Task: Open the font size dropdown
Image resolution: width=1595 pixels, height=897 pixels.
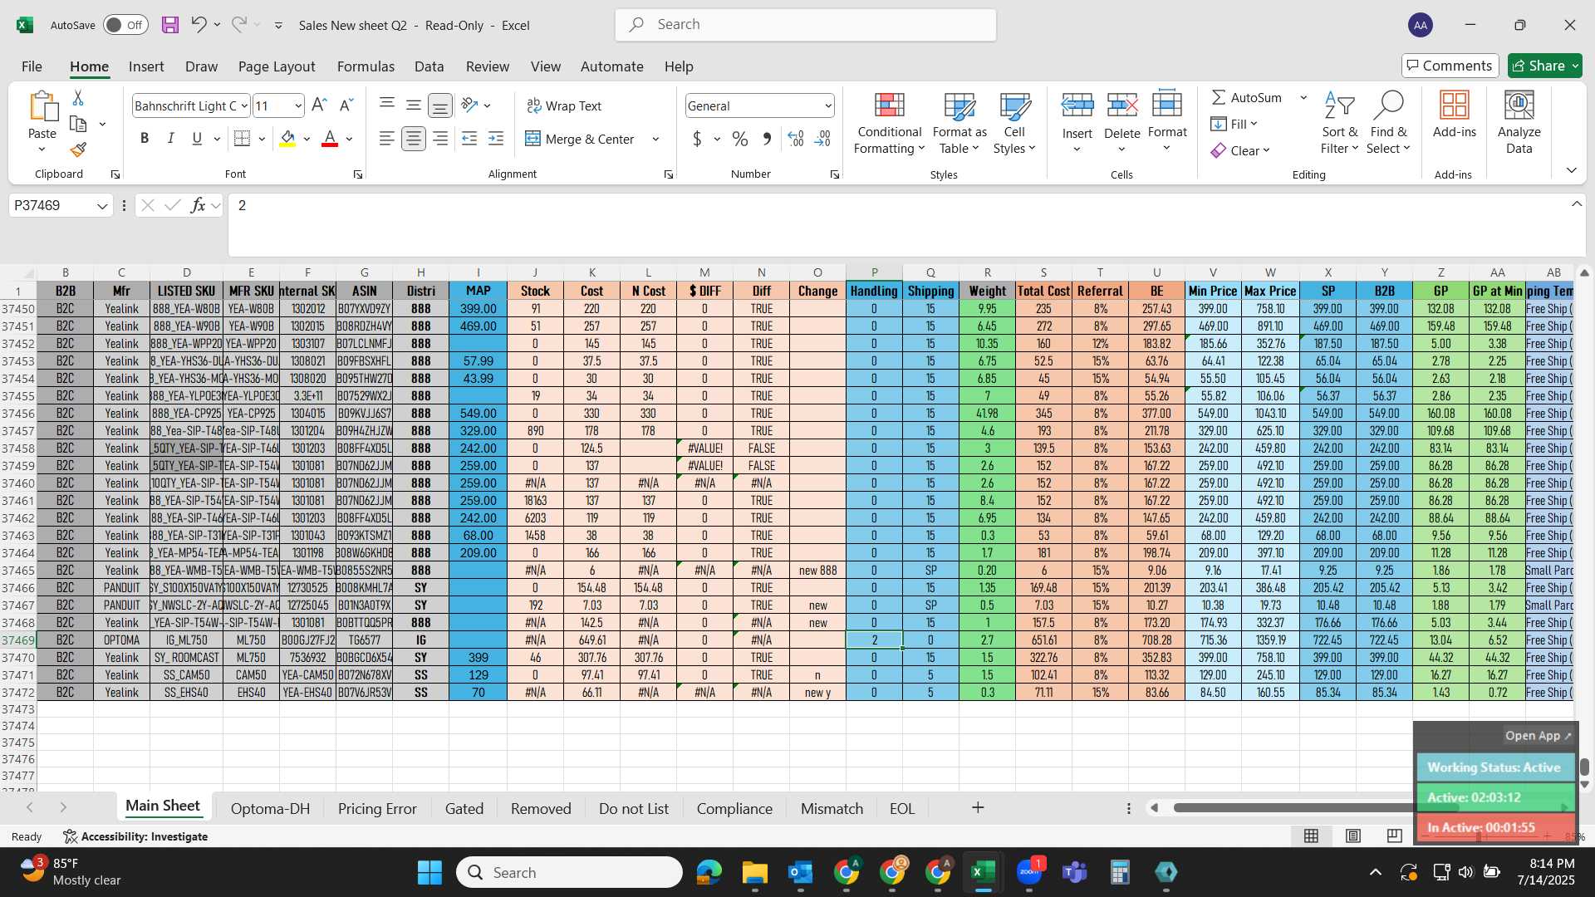Action: 298,105
